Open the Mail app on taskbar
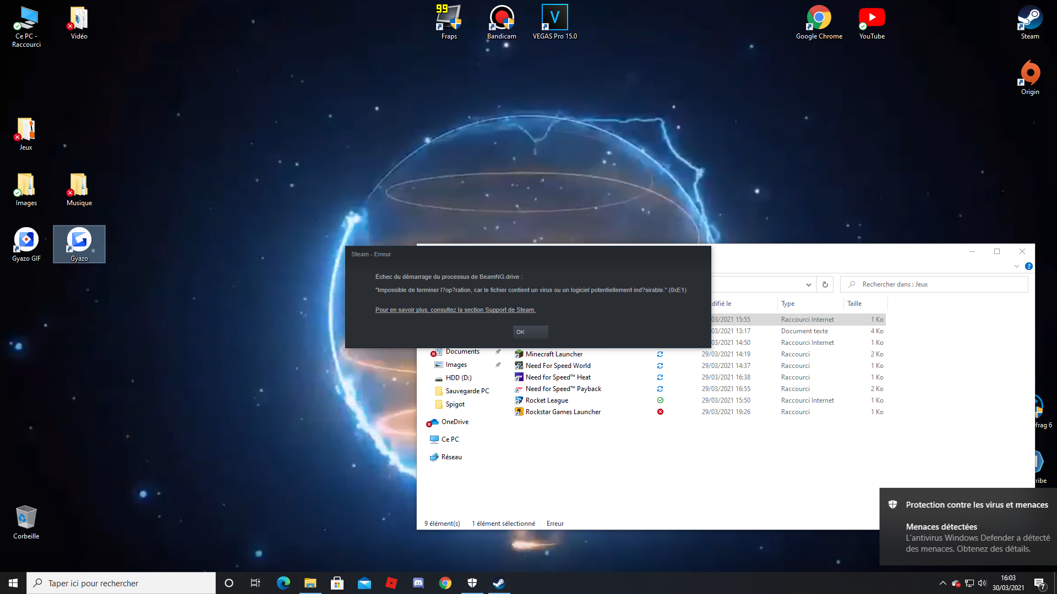 pos(364,583)
